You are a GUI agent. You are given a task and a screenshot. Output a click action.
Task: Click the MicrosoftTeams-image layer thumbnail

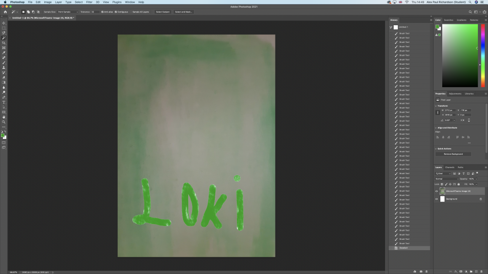click(442, 191)
